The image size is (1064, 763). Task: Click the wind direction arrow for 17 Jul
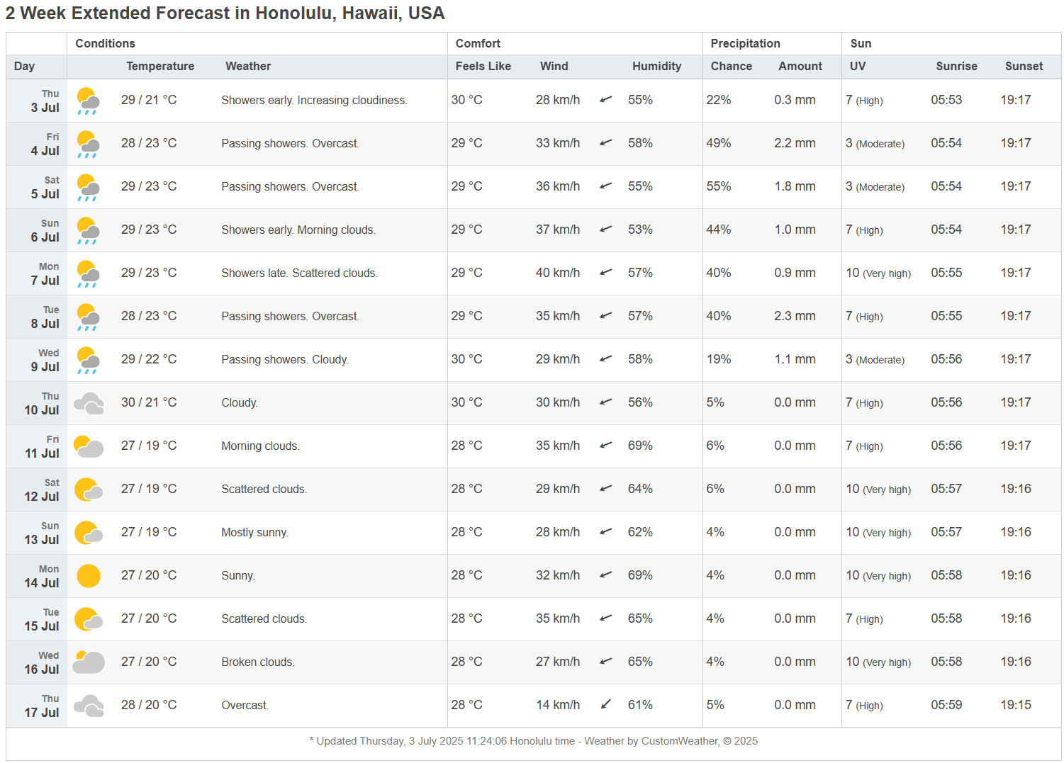pyautogui.click(x=606, y=705)
